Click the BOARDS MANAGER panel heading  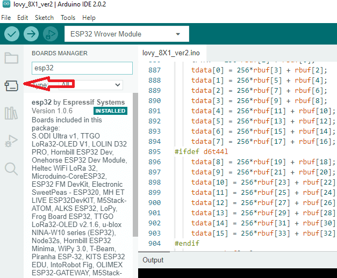click(60, 53)
